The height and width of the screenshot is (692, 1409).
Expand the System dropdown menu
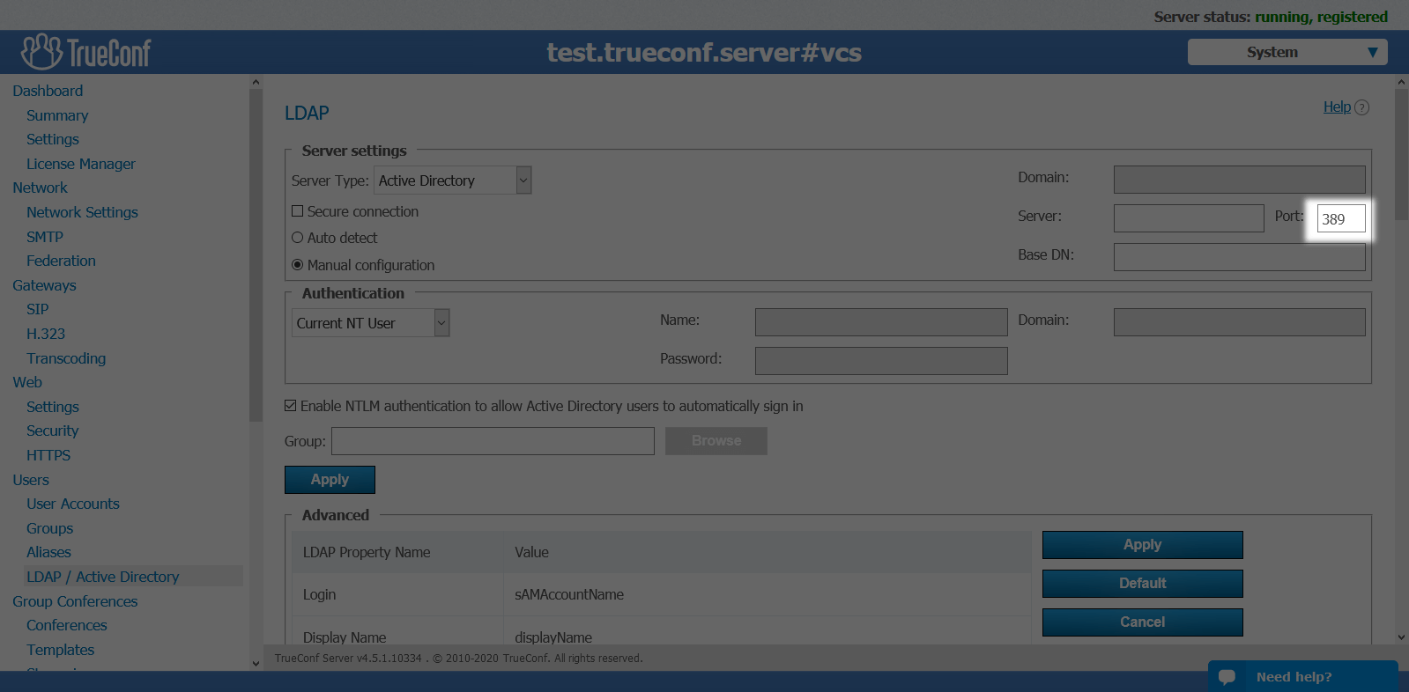point(1287,52)
